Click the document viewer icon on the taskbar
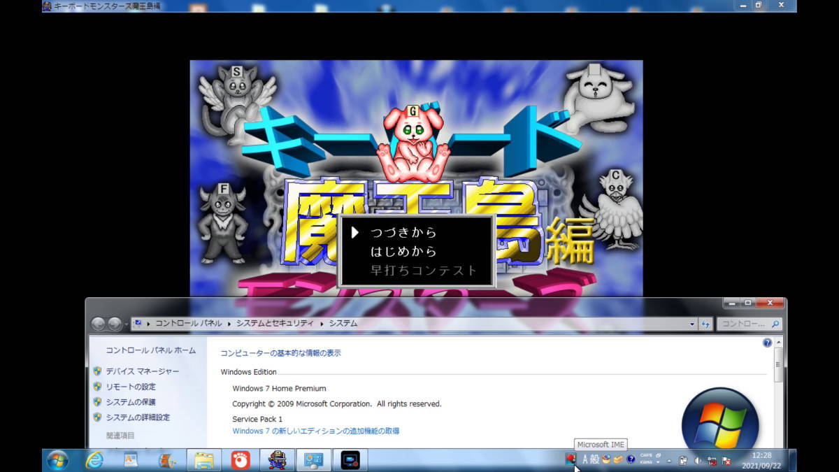839x472 pixels. [131, 460]
